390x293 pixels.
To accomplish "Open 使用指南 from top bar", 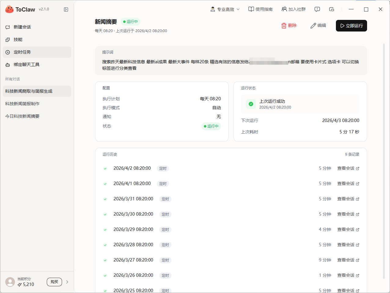I will 260,9.
